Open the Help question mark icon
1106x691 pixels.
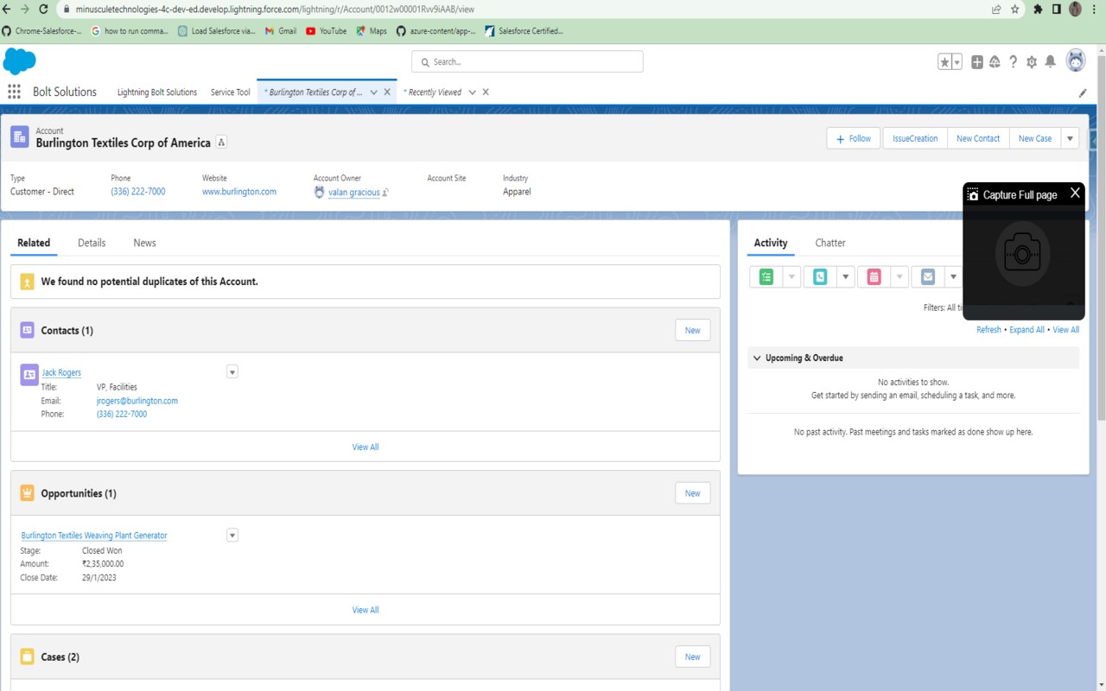click(x=1014, y=62)
